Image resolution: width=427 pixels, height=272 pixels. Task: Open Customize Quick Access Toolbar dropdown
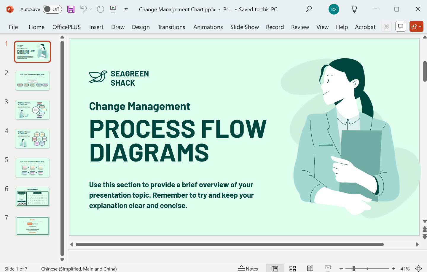[126, 9]
